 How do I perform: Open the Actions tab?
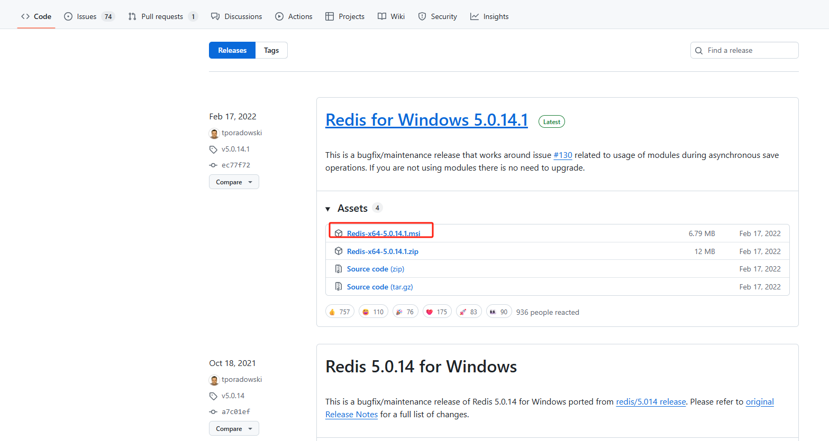pyautogui.click(x=294, y=16)
